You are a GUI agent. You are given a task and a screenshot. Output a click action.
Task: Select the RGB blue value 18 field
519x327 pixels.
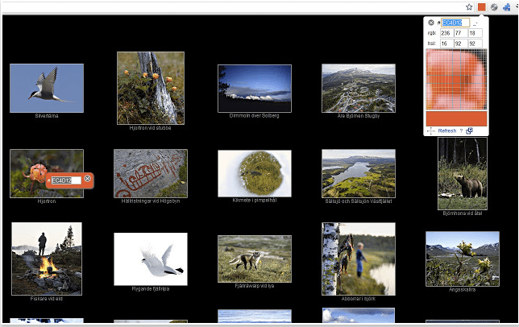click(x=475, y=33)
